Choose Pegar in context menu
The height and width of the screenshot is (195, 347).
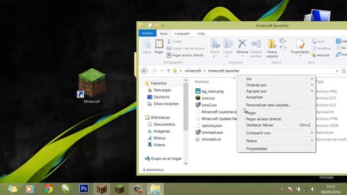coord(276,113)
